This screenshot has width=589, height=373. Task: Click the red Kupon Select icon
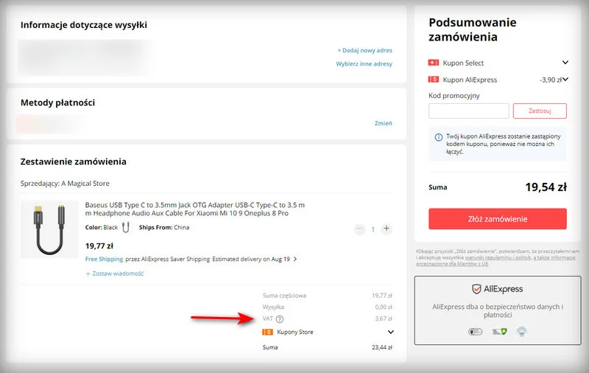(434, 63)
